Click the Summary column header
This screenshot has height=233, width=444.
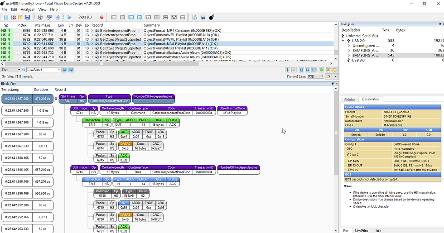pyautogui.click(x=152, y=25)
